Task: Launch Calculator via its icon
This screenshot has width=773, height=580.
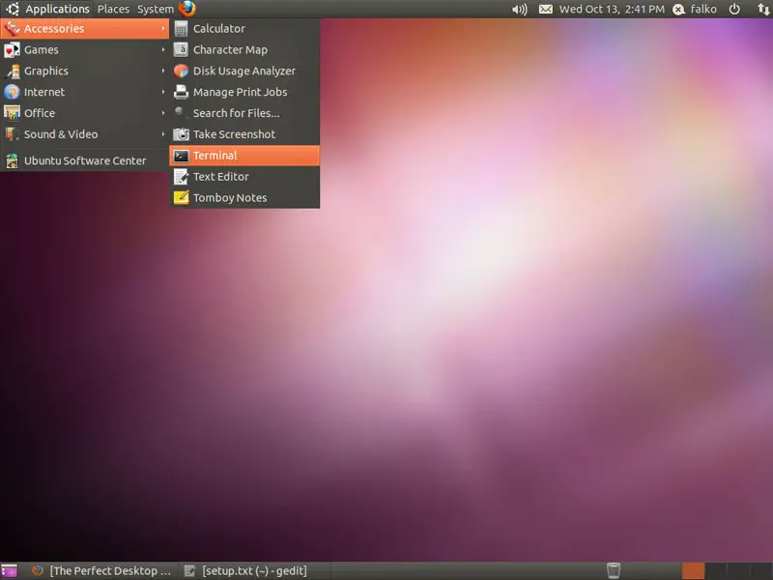Action: click(181, 29)
